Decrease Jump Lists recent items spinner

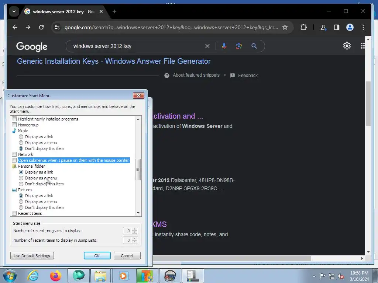point(135,242)
